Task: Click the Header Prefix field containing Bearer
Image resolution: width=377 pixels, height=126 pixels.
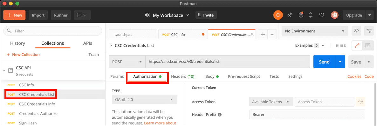Action: (307, 115)
